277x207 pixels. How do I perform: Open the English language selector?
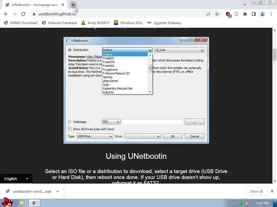coord(16,179)
